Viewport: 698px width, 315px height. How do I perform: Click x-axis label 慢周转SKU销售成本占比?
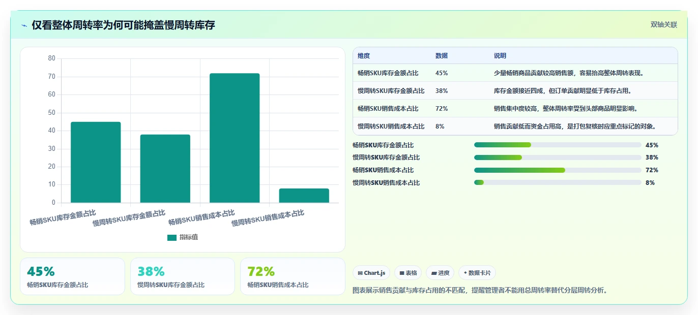tap(268, 218)
